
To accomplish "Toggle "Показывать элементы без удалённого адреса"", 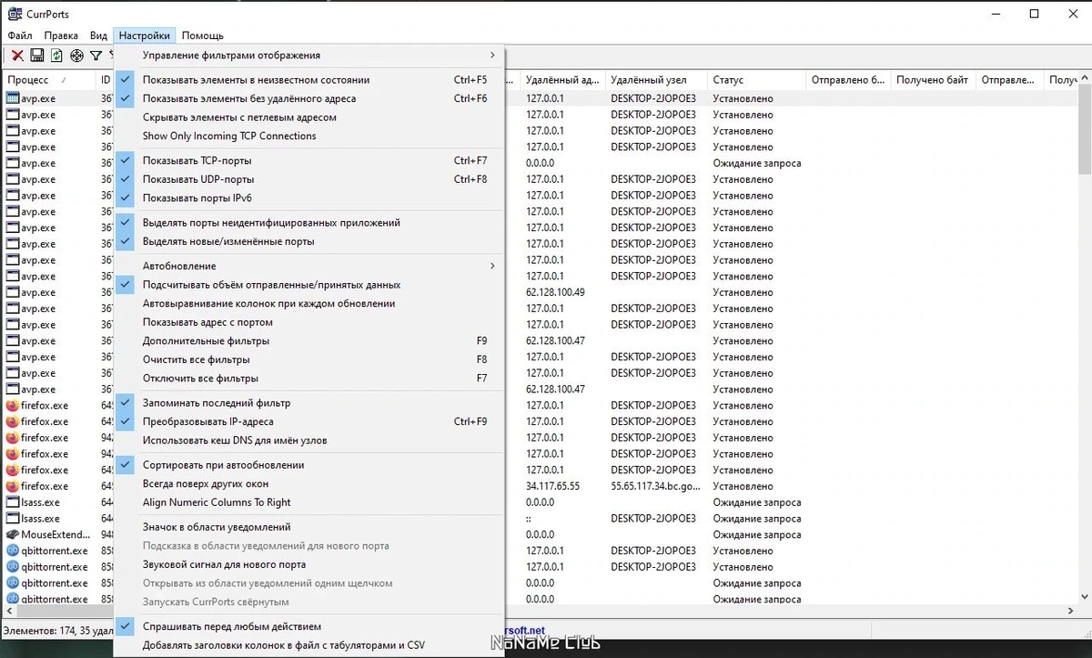I will (x=308, y=98).
